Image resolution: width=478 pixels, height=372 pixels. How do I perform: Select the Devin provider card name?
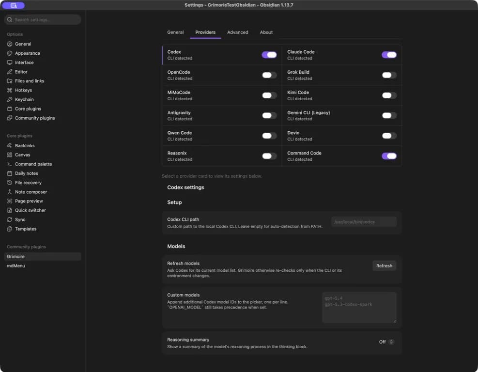click(x=293, y=133)
